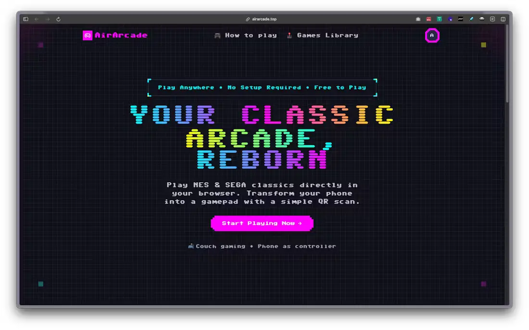Click the purple extension icon in toolbar
Viewport: 529px width, 330px height.
click(449, 19)
